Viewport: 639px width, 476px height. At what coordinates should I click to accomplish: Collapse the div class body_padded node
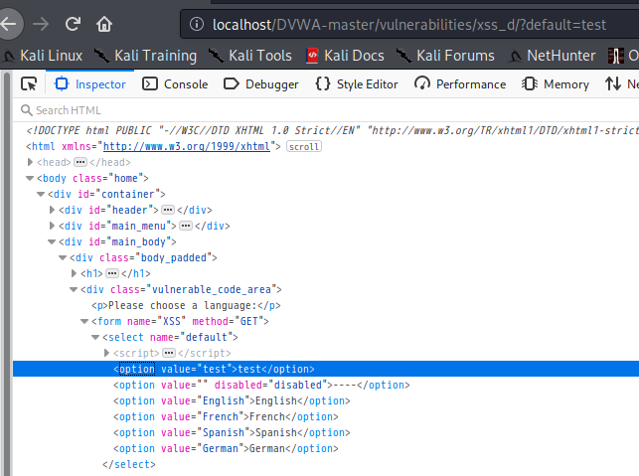click(x=63, y=257)
